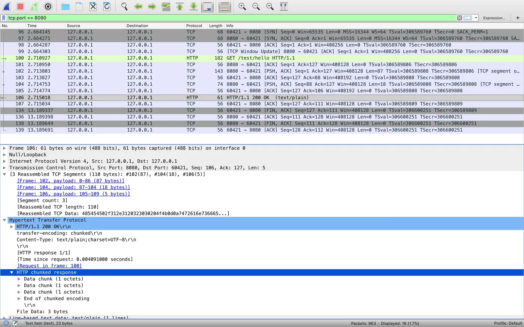Edit capture file comments icon
524x327 pixels.
(15, 323)
